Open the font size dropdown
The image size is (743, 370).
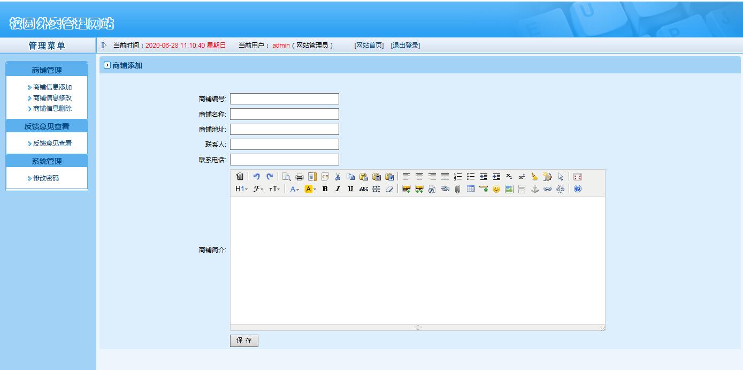[x=274, y=189]
